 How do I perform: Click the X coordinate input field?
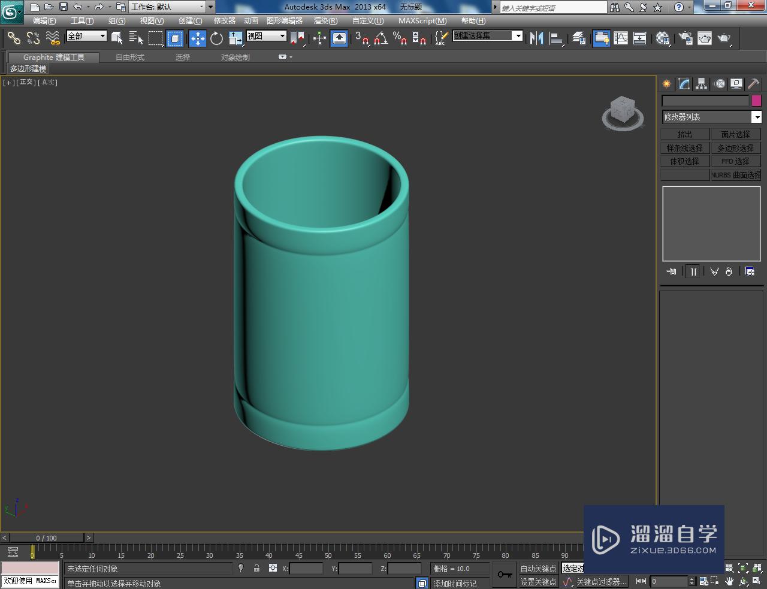tap(306, 569)
